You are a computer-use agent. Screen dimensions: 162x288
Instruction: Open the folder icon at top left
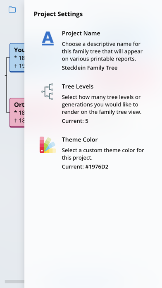[x=12, y=10]
